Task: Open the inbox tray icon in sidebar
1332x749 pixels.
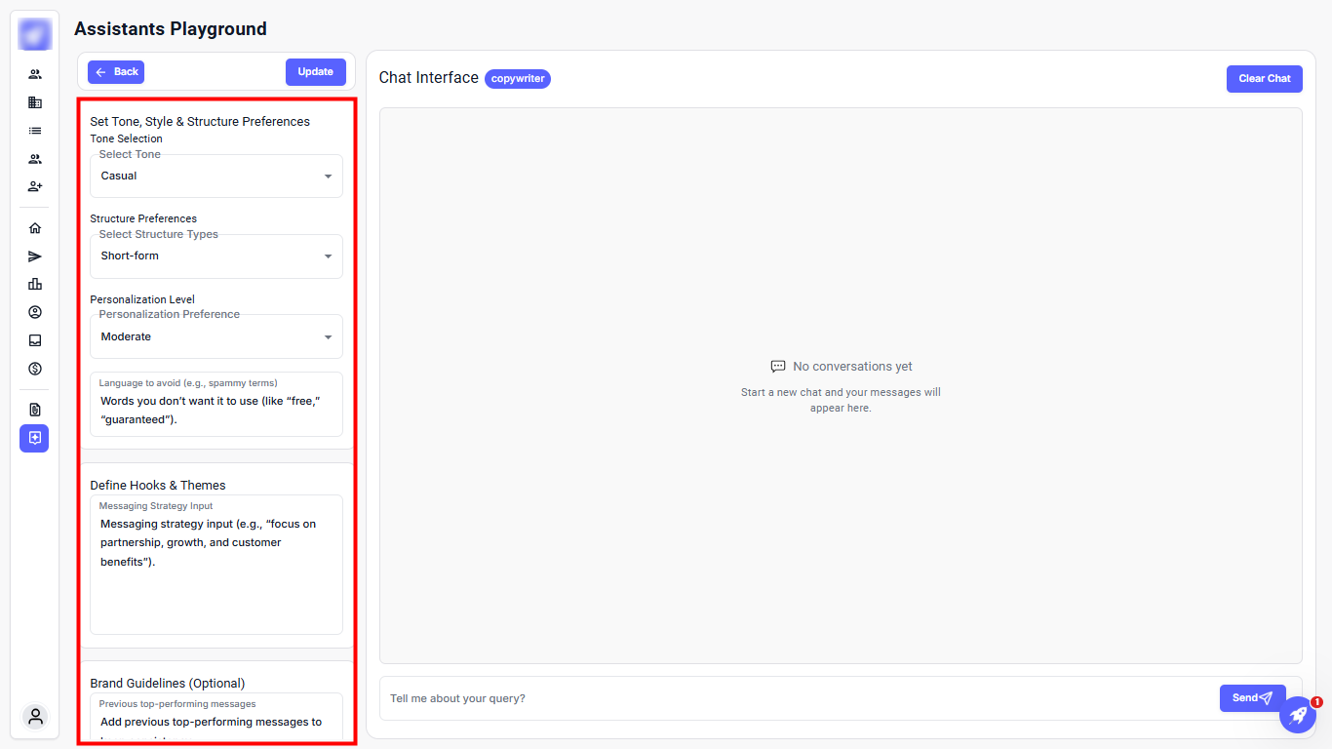Action: pyautogui.click(x=35, y=340)
